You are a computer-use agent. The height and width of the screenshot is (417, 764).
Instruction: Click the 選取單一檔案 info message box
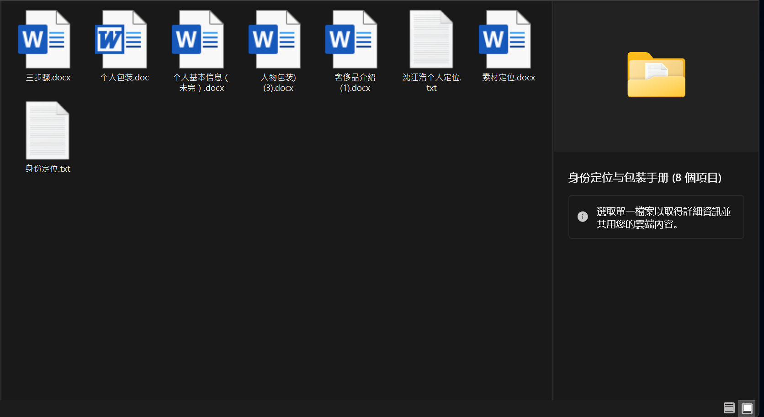point(656,217)
